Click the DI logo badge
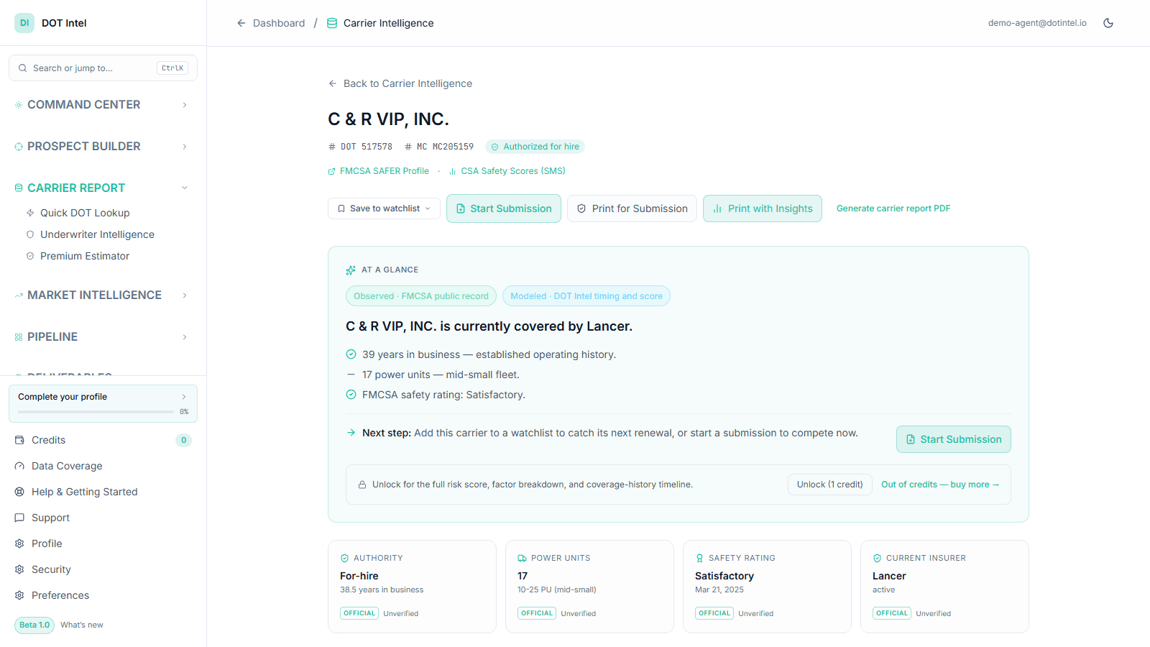The height and width of the screenshot is (647, 1150). pos(24,23)
